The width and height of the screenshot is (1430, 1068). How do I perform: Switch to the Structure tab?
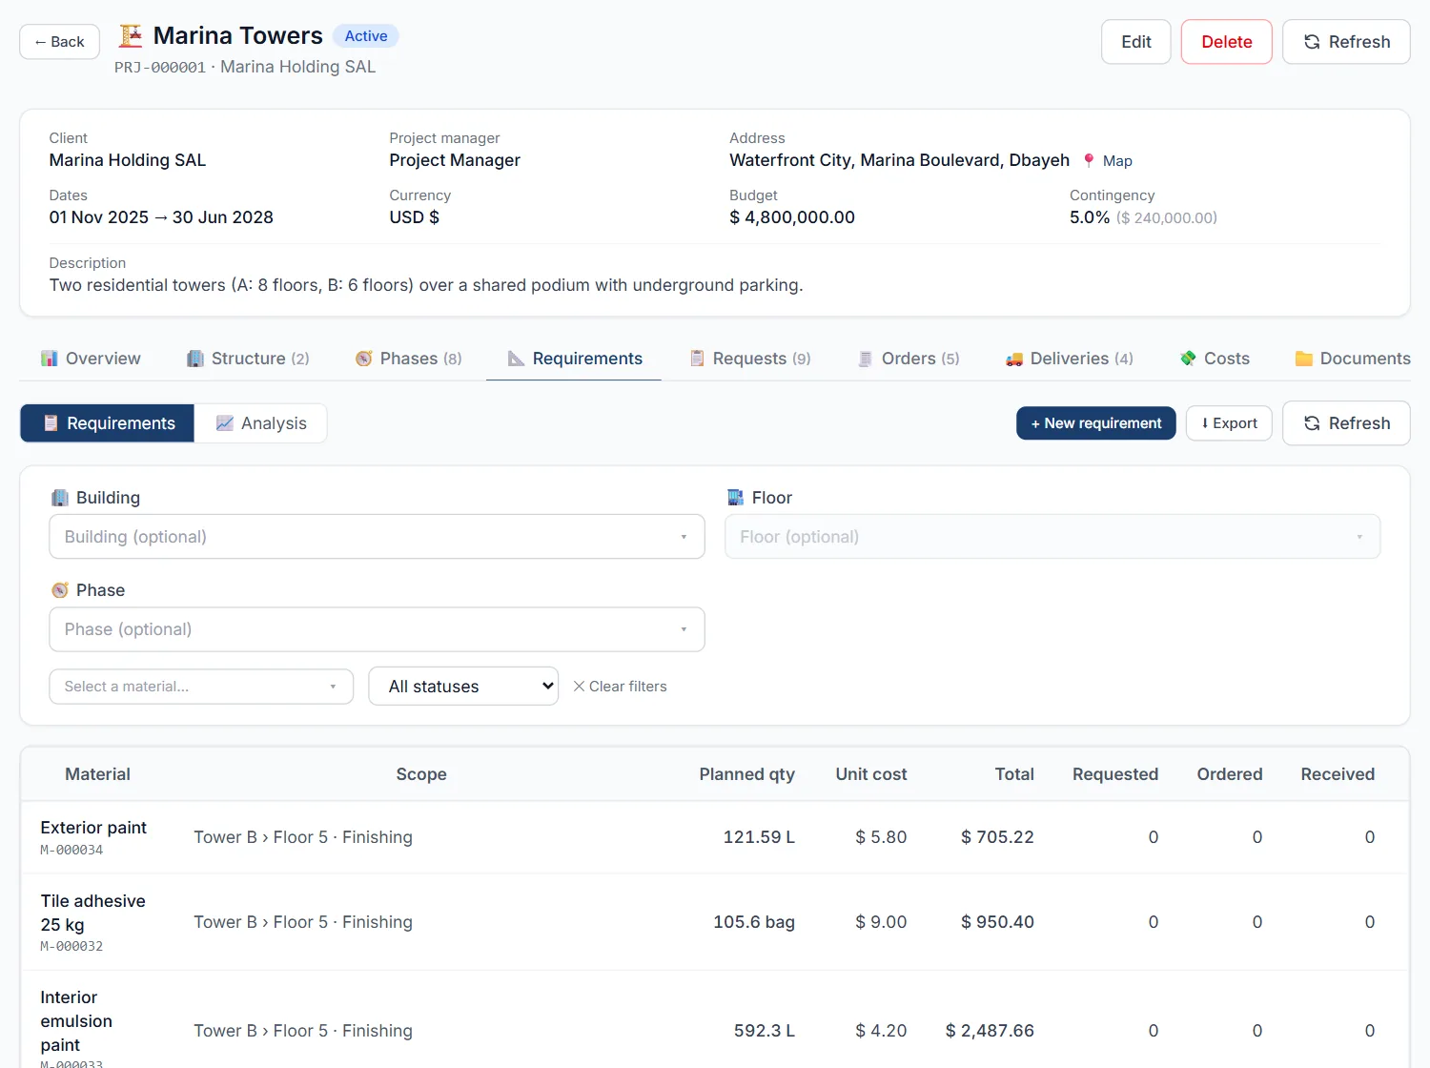[x=248, y=359]
